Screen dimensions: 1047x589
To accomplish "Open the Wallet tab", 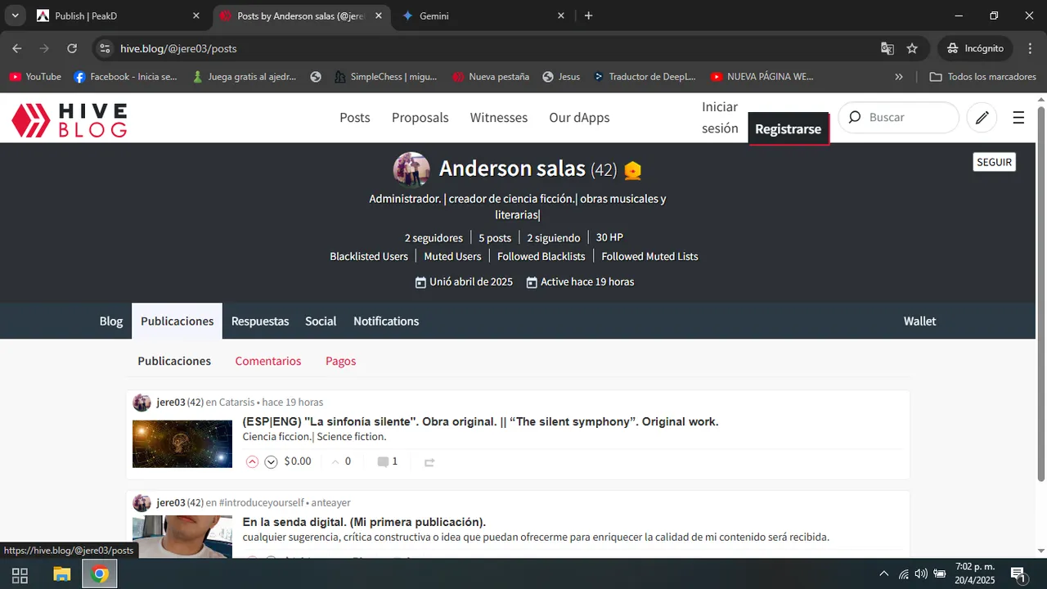I will (919, 321).
